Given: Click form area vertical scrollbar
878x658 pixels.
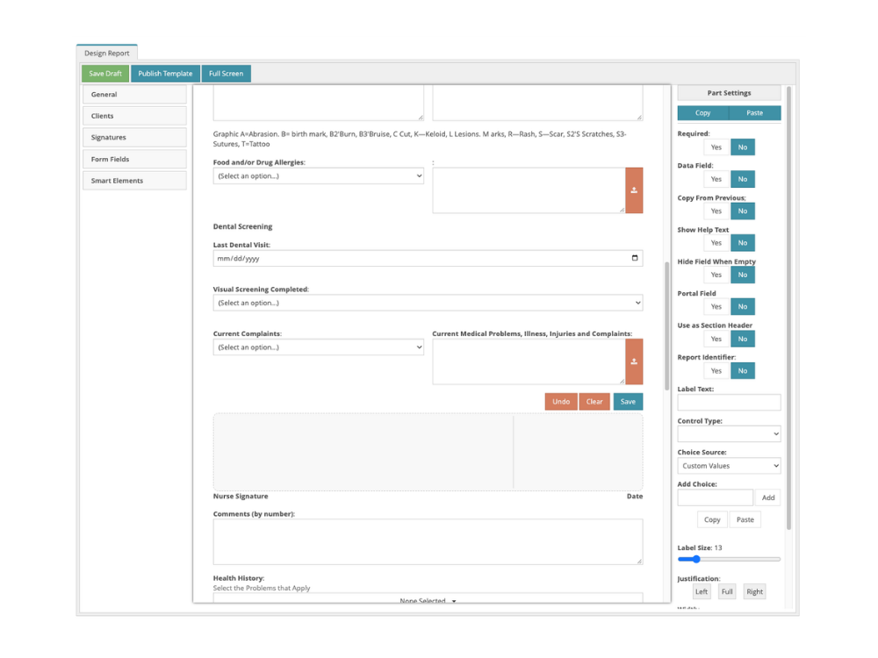Looking at the screenshot, I should pos(667,325).
